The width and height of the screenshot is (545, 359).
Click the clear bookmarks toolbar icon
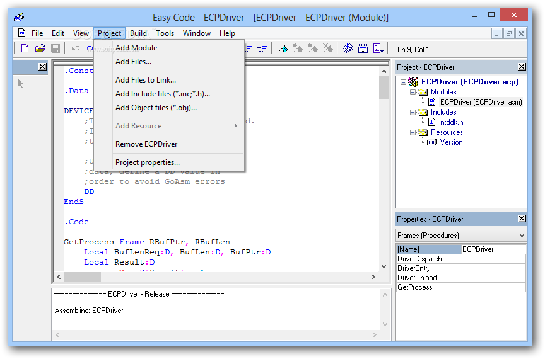pos(328,48)
